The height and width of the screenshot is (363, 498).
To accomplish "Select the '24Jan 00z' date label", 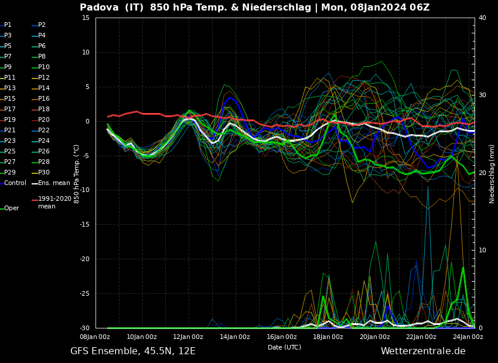I will 468,337.
